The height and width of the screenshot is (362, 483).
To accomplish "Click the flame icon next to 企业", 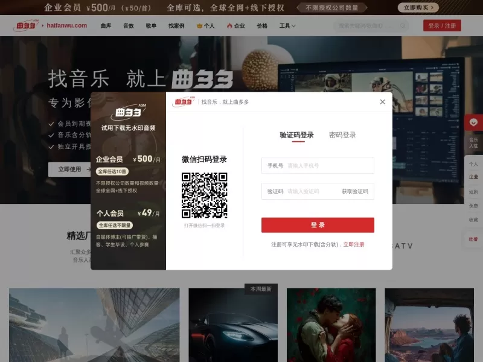I will 229,26.
